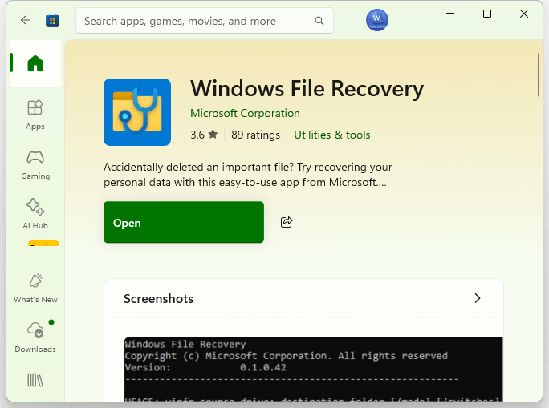Go back using the arrow button
Viewport: 549px width, 408px height.
[25, 20]
